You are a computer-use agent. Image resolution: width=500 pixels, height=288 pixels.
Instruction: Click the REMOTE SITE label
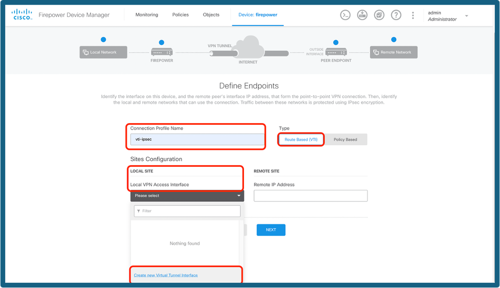point(267,171)
